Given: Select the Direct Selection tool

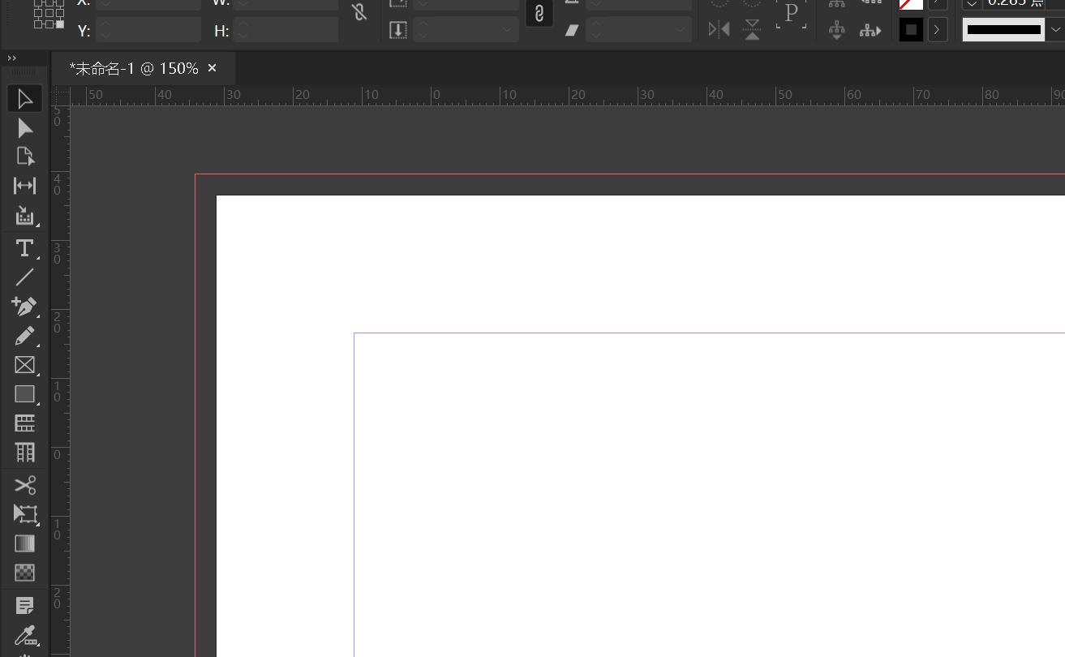Looking at the screenshot, I should pos(25,128).
